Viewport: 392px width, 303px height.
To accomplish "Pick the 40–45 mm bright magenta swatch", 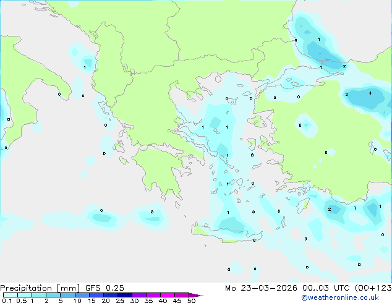I will [x=168, y=295].
